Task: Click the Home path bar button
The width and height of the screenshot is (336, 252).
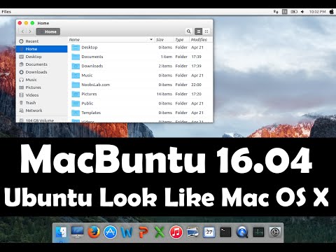Action: (48, 31)
